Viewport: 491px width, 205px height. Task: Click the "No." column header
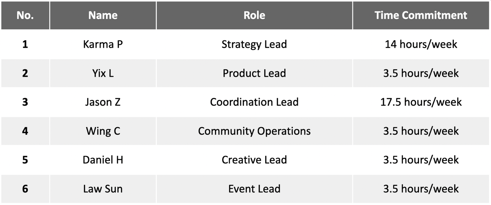coord(25,15)
